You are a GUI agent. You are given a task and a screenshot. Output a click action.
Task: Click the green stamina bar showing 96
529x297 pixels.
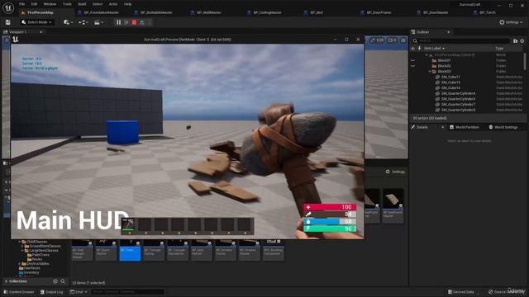coord(331,229)
